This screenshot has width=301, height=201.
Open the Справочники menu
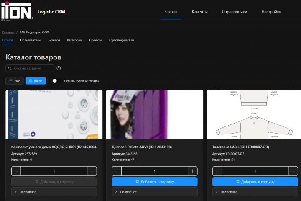(235, 12)
